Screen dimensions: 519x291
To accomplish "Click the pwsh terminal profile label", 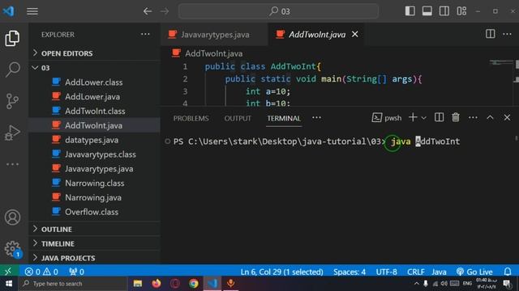I will click(386, 118).
